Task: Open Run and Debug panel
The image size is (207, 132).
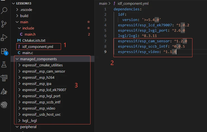Action: click(x=4, y=38)
